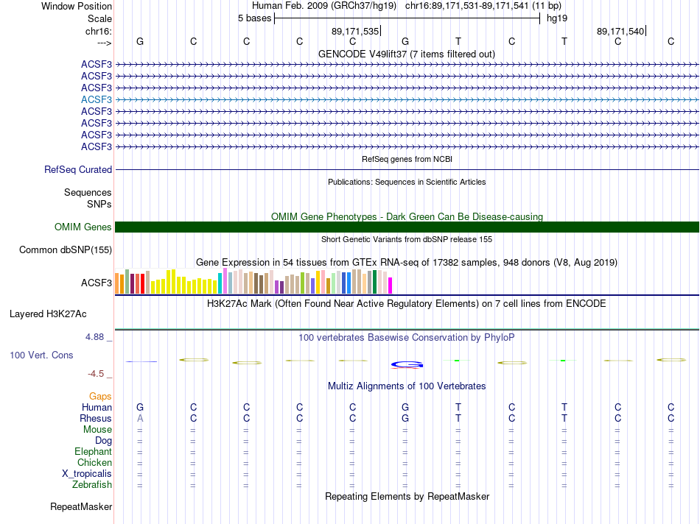Click the 89,171,535 position marker
700x524 pixels.
(x=356, y=31)
